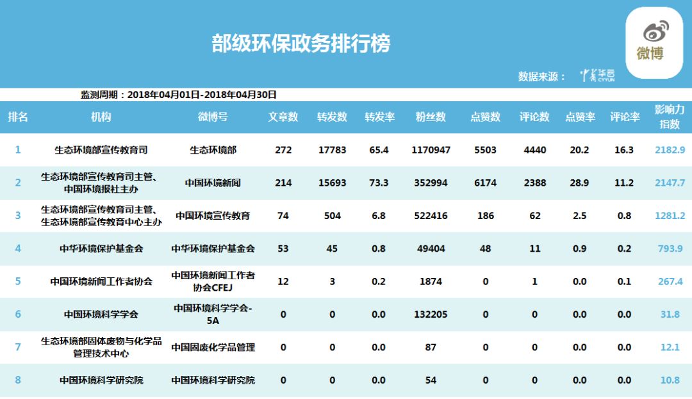Click the title 部级环保政务排行榜
692x399 pixels.
point(301,43)
